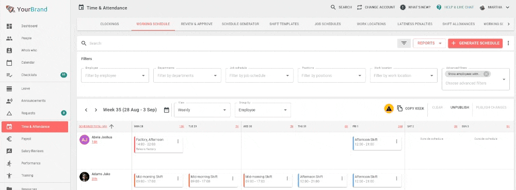
Task: Click the top bar search magnifier
Action: point(333,7)
